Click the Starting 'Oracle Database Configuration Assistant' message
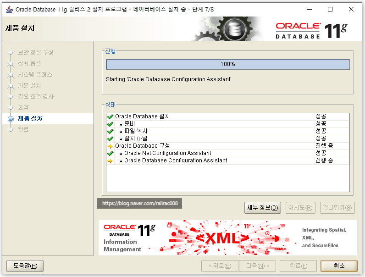The image size is (365, 277). point(169,79)
